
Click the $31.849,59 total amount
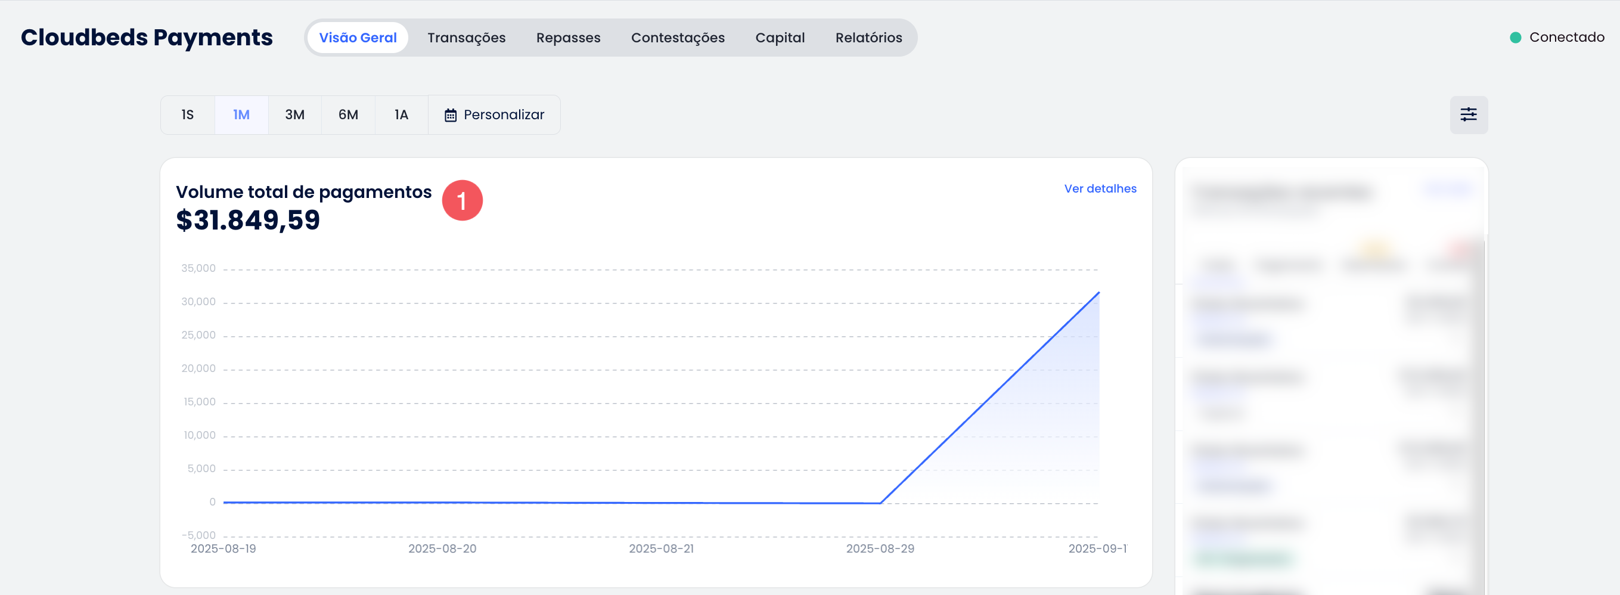tap(248, 220)
